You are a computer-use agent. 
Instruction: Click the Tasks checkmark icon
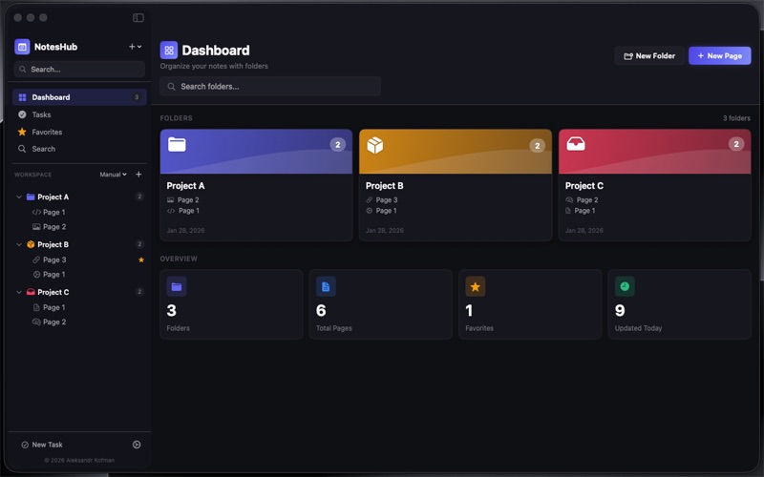click(x=22, y=114)
